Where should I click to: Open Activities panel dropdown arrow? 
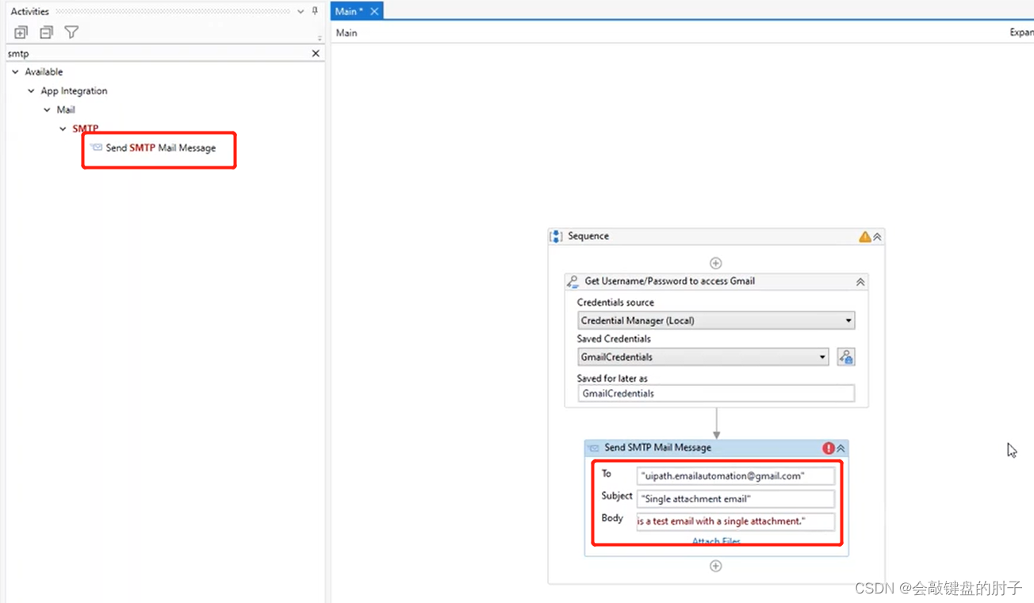point(301,12)
